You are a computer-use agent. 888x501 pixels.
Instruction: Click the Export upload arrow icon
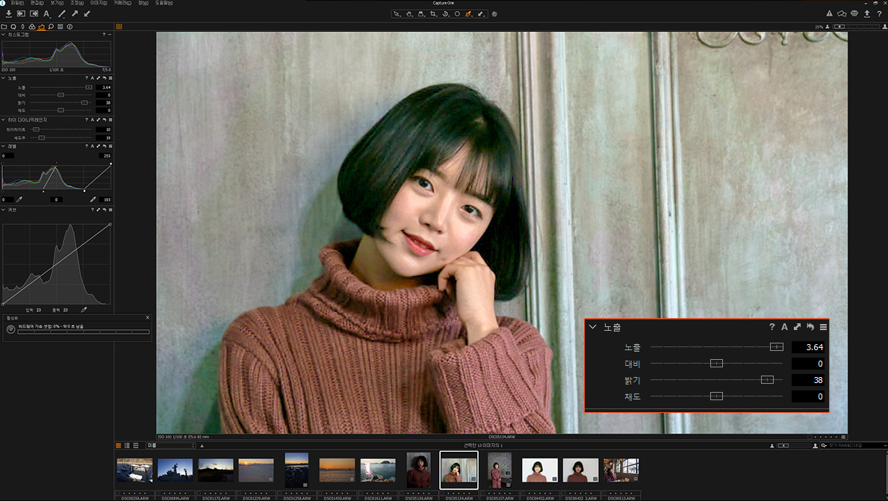(866, 13)
